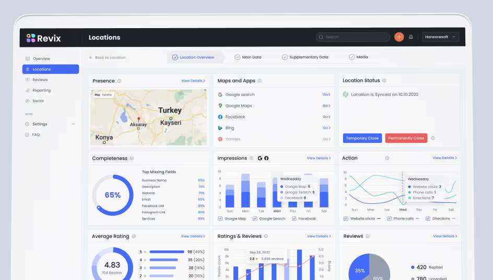The width and height of the screenshot is (493, 280).
Task: Click the info icon next to Permanently Close
Action: click(x=433, y=138)
